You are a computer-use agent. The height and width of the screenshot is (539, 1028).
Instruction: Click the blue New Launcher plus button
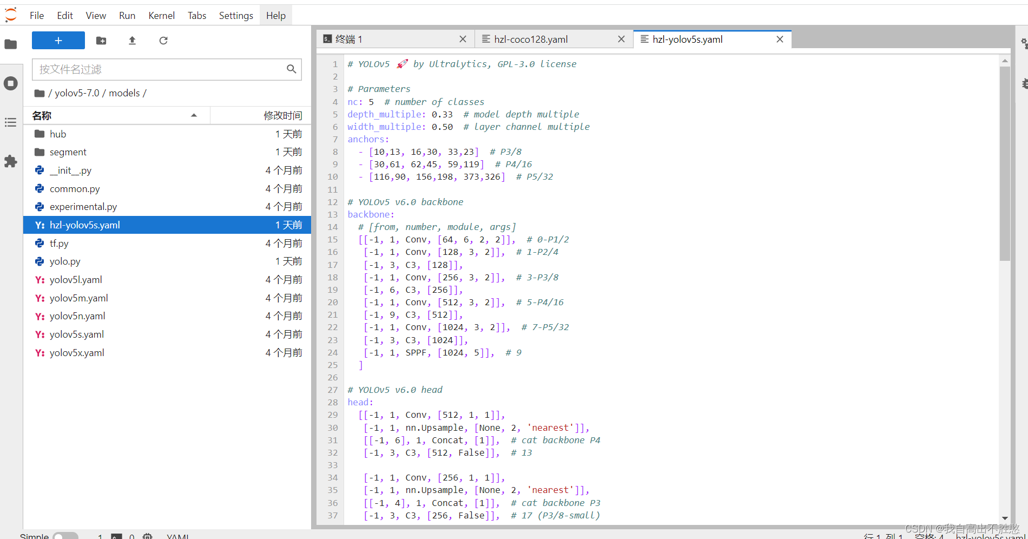58,41
